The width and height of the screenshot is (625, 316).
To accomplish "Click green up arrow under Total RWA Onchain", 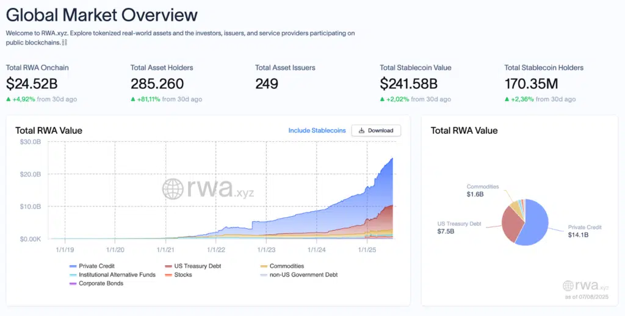I will tap(9, 99).
